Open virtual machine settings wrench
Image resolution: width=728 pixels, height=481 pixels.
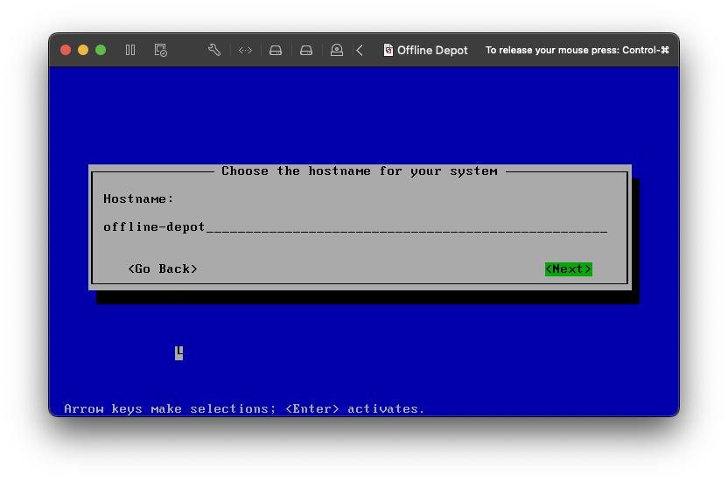coord(214,50)
